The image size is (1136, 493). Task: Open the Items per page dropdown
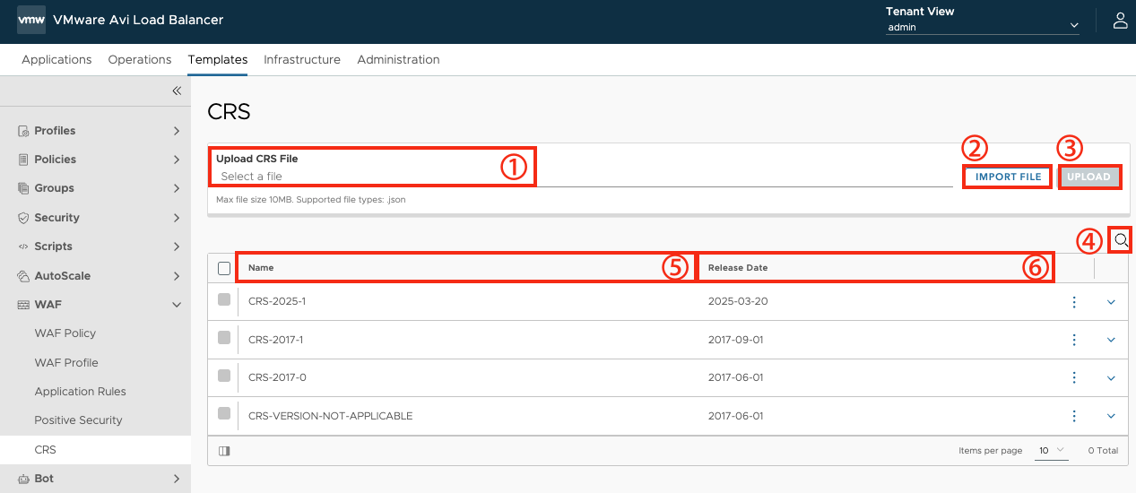(1051, 450)
